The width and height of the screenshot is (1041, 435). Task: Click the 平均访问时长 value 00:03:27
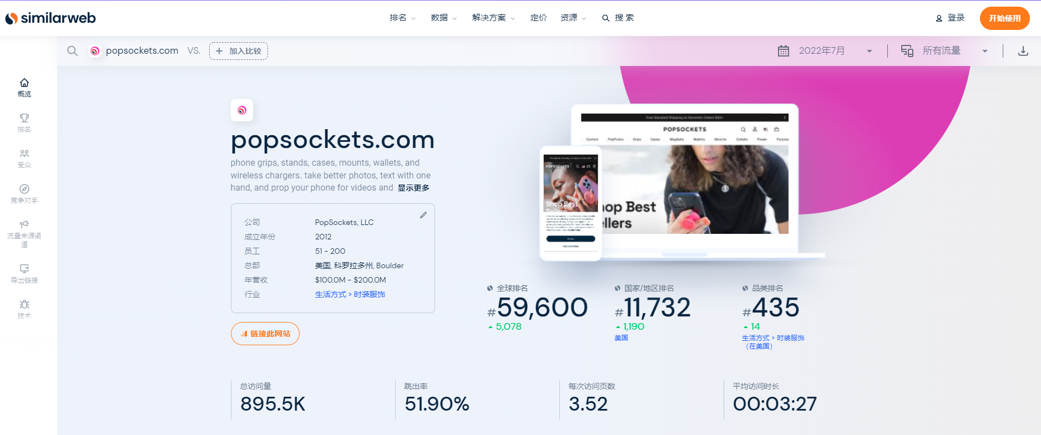pos(775,404)
